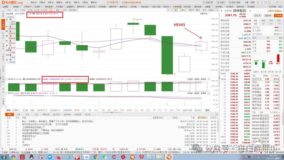Select 60分钟 period
Screen dimensions: 284x160
pyautogui.click(x=43, y=10)
